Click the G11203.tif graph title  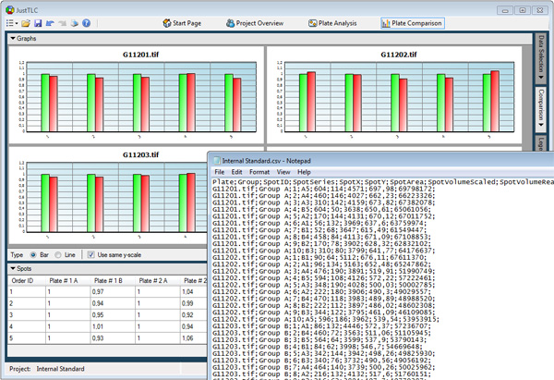click(x=140, y=154)
